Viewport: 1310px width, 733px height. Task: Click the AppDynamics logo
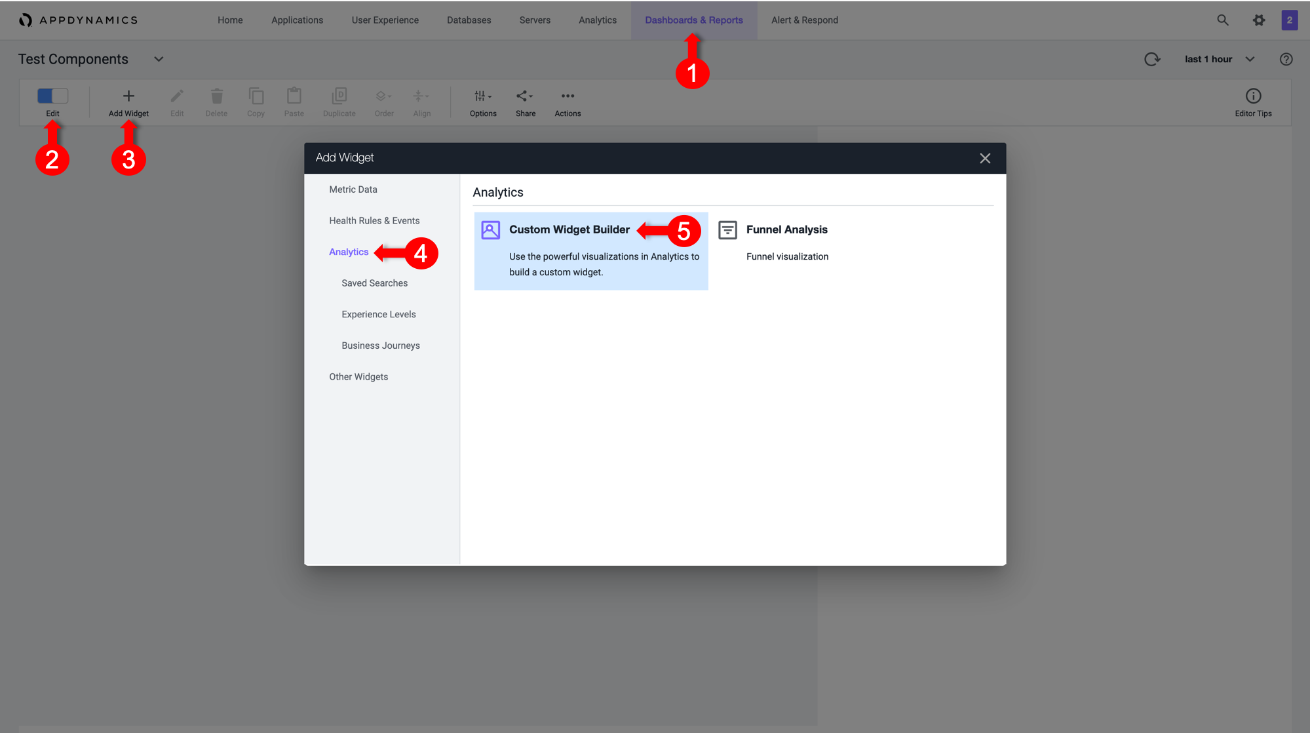pyautogui.click(x=78, y=20)
